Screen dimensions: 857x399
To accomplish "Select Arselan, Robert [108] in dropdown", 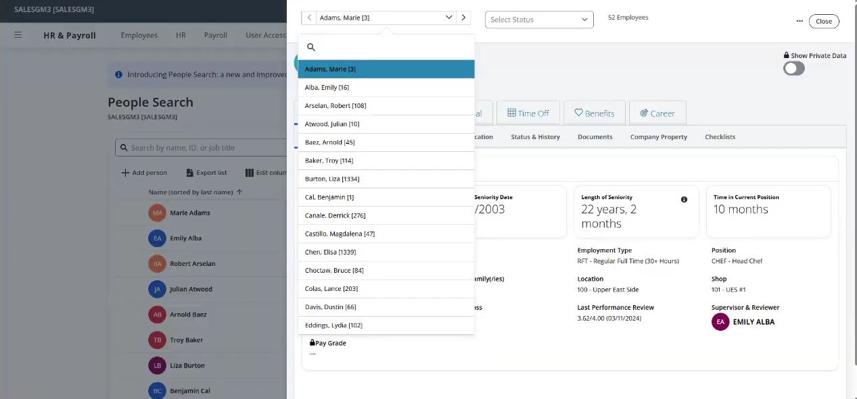I will (386, 105).
